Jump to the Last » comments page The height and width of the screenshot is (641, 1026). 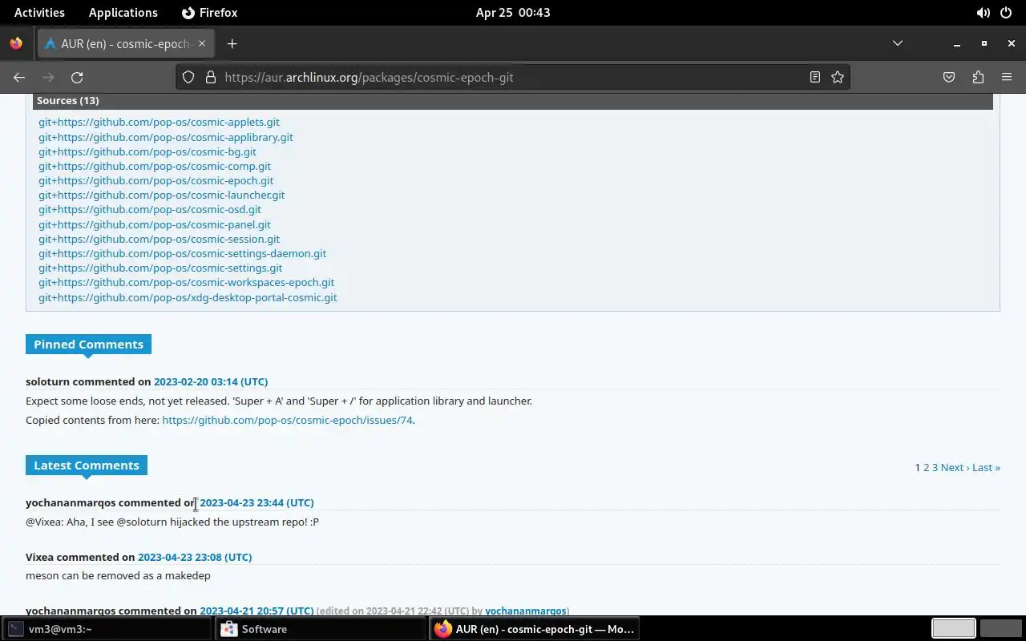coord(986,467)
